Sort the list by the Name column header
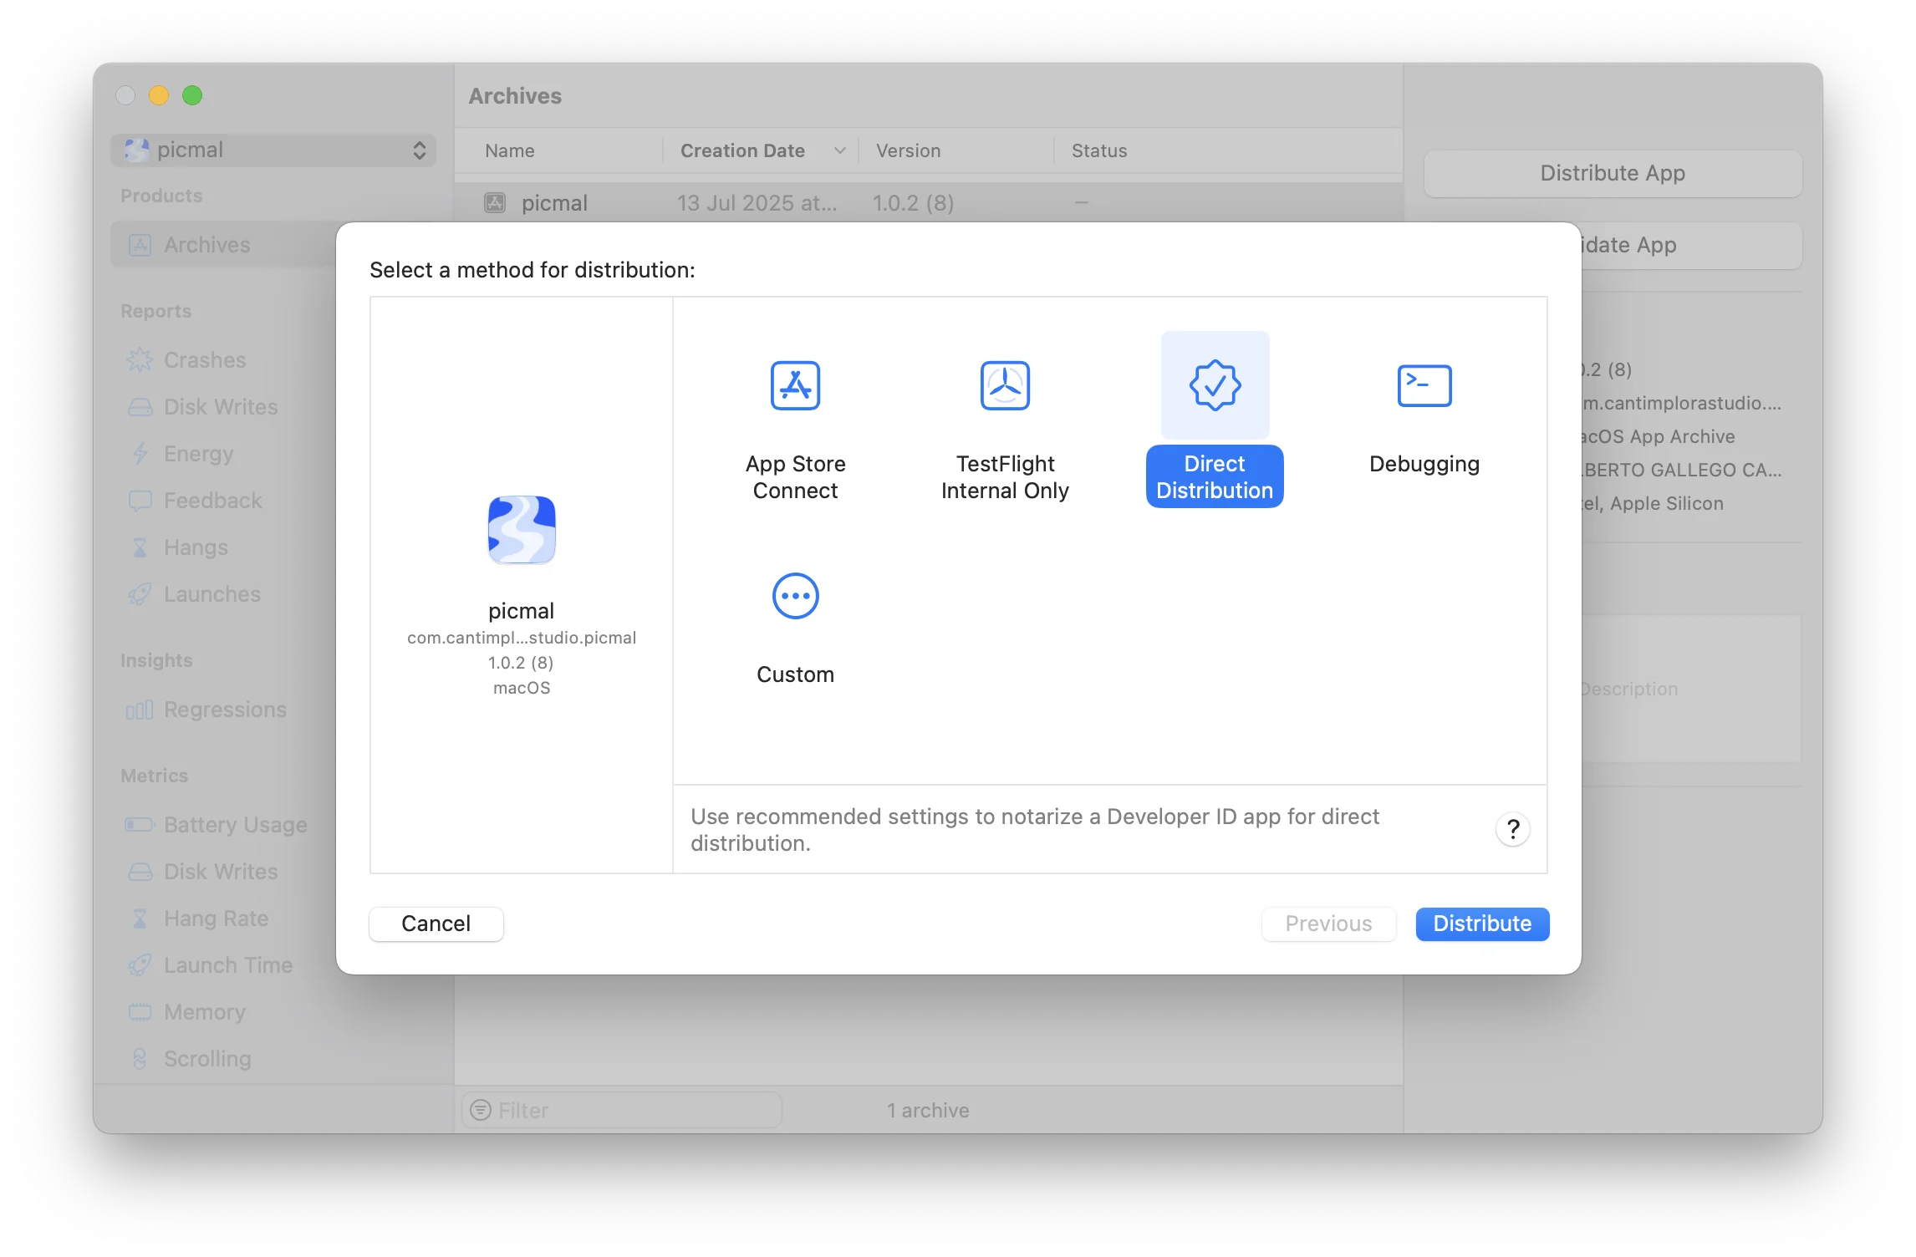This screenshot has height=1257, width=1916. (510, 150)
